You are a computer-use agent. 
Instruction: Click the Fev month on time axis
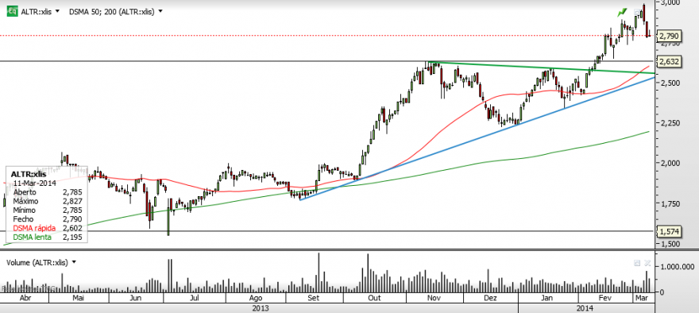(x=605, y=297)
